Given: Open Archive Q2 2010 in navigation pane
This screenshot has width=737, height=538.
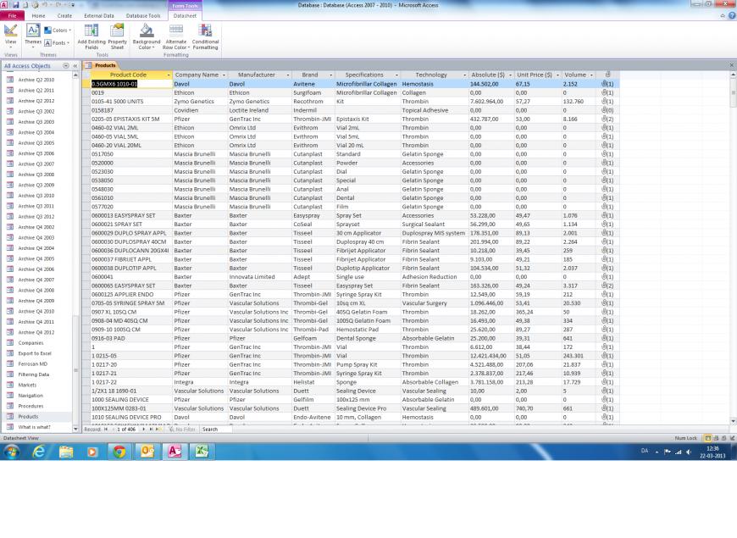Looking at the screenshot, I should click(36, 80).
